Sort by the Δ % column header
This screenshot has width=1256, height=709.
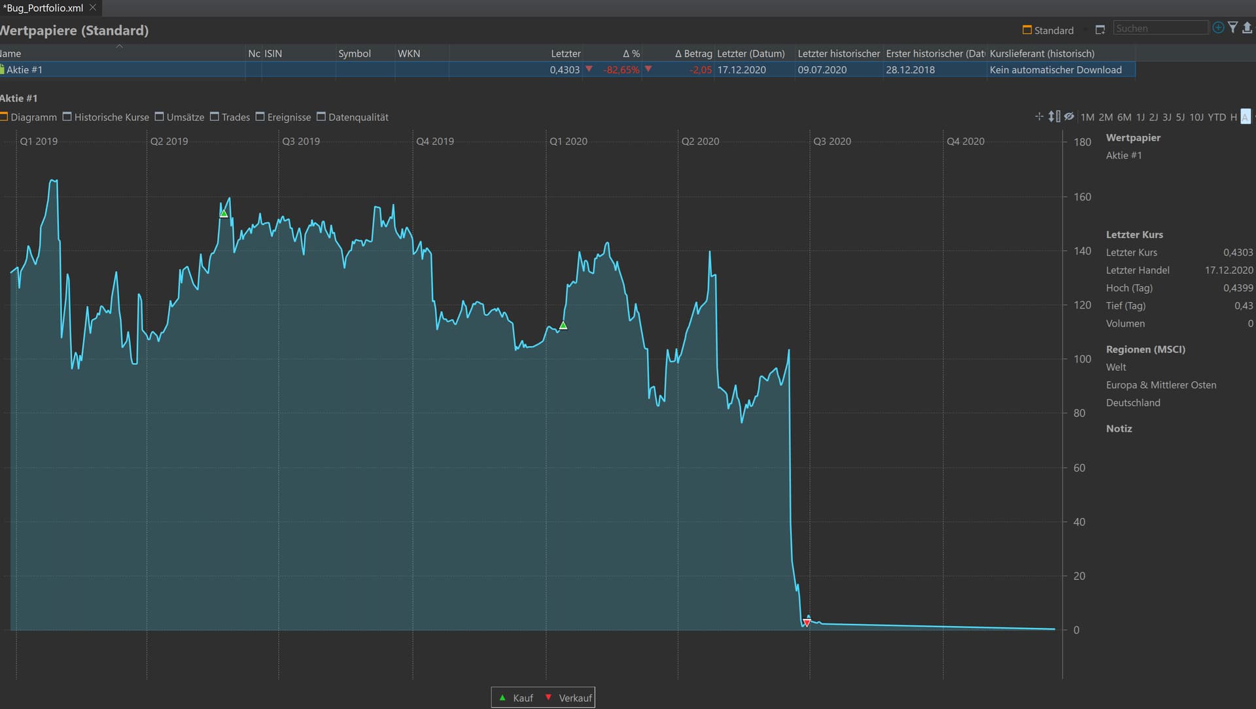[x=631, y=54]
